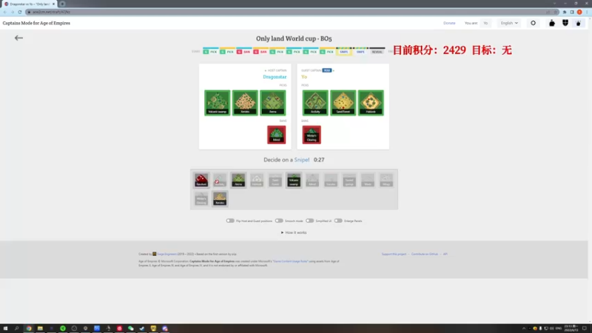Open File Explorer from the taskbar
Viewport: 592px width, 333px height.
pos(40,329)
